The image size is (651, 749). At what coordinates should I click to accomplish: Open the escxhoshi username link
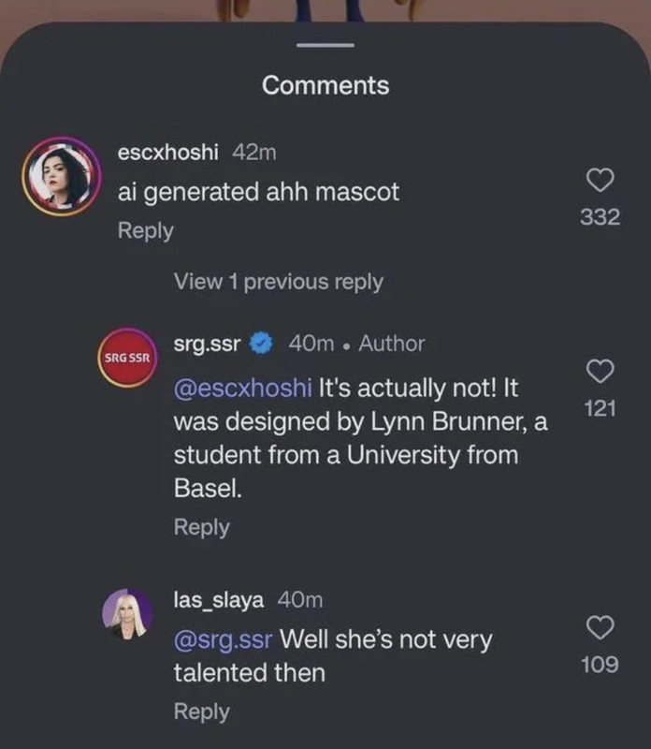[168, 153]
